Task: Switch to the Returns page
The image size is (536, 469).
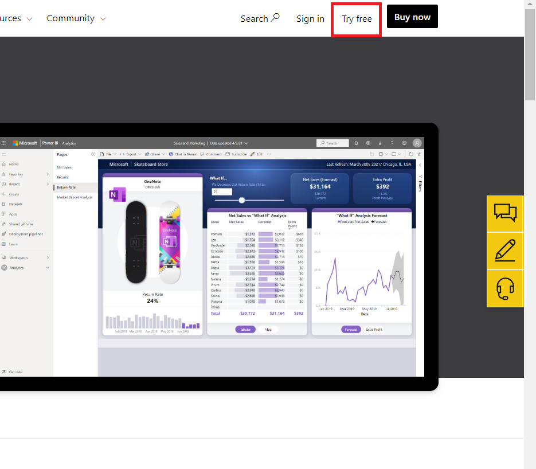Action: (63, 177)
